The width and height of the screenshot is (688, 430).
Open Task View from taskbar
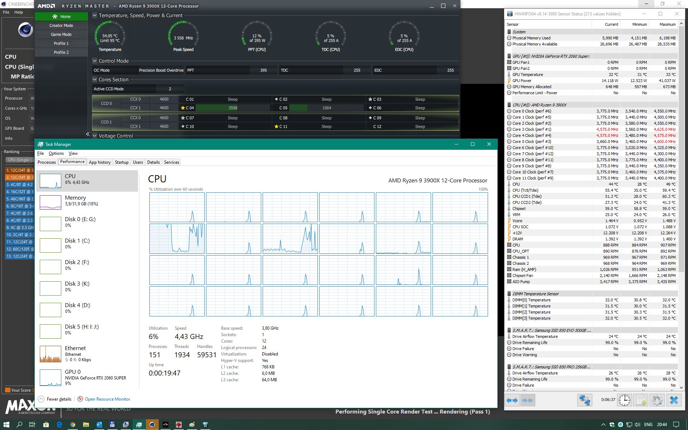32,425
